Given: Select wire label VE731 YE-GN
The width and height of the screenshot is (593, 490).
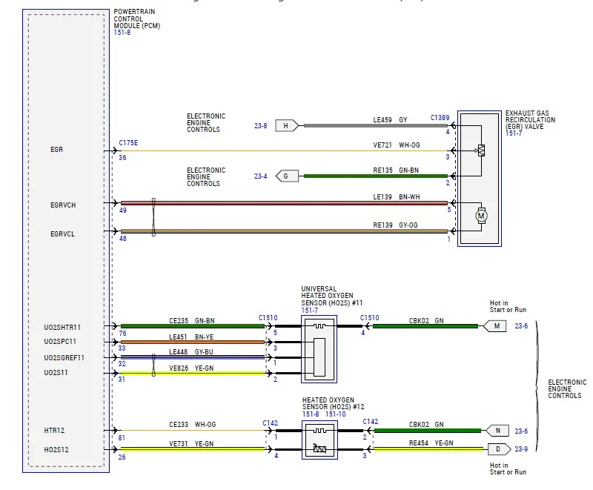Looking at the screenshot, I should (x=191, y=443).
